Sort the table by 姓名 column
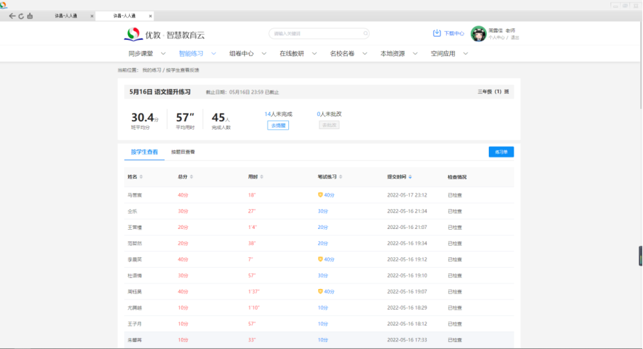The image size is (643, 349). [x=142, y=177]
